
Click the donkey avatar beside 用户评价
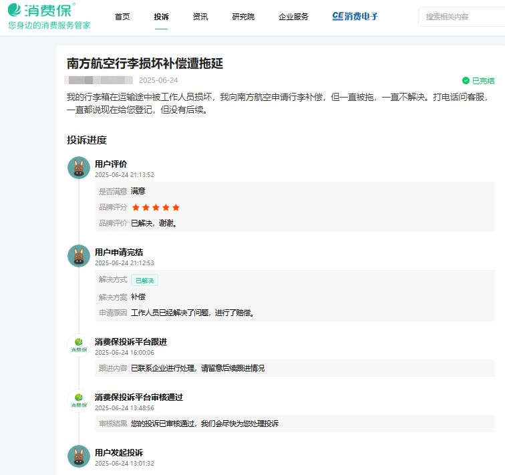79,168
